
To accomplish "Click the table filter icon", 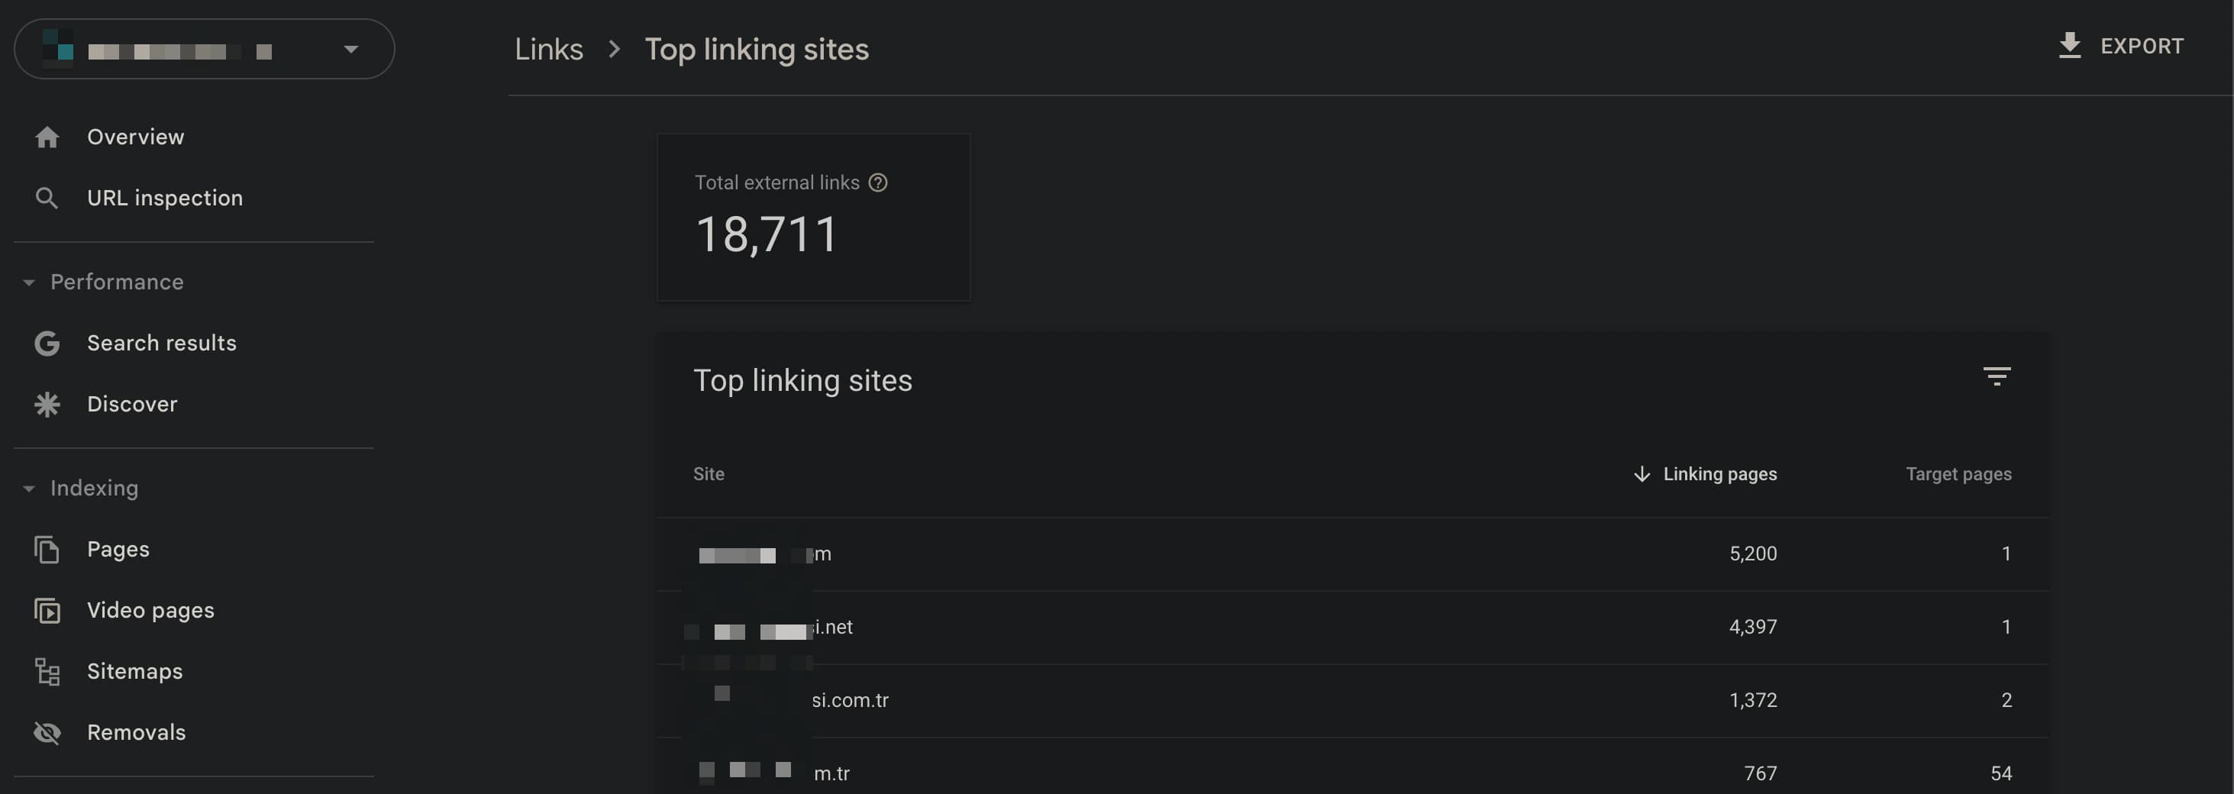I will 1997,376.
